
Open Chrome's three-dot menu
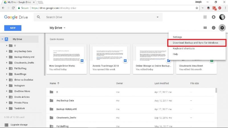click(225, 8)
